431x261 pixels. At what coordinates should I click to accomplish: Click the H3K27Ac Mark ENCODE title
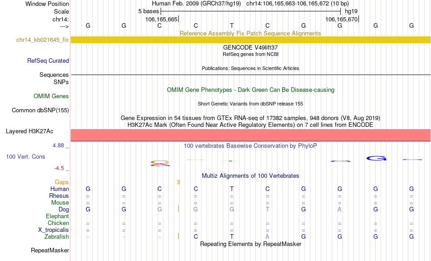coord(250,125)
